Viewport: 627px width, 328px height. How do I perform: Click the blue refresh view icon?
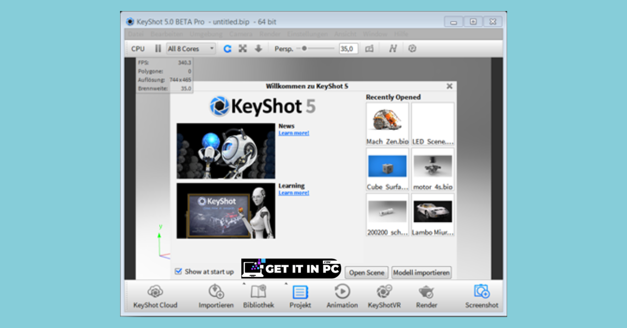coord(227,49)
